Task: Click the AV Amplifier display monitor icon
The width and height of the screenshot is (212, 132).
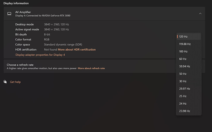Action: coord(9,13)
